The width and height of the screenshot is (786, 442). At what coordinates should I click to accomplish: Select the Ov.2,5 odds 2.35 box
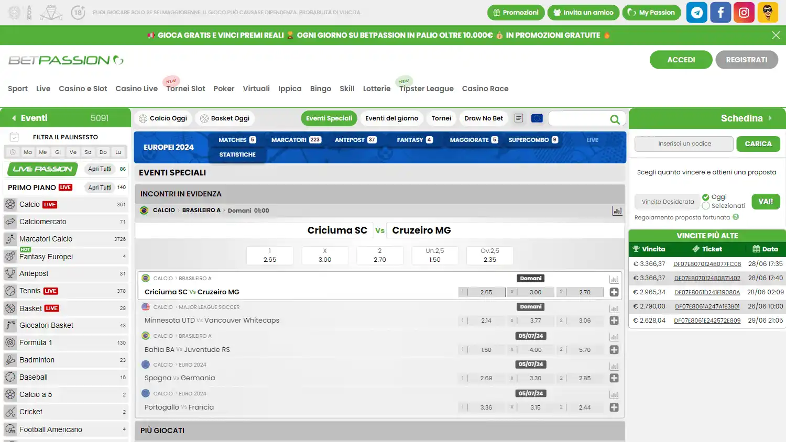click(x=490, y=256)
